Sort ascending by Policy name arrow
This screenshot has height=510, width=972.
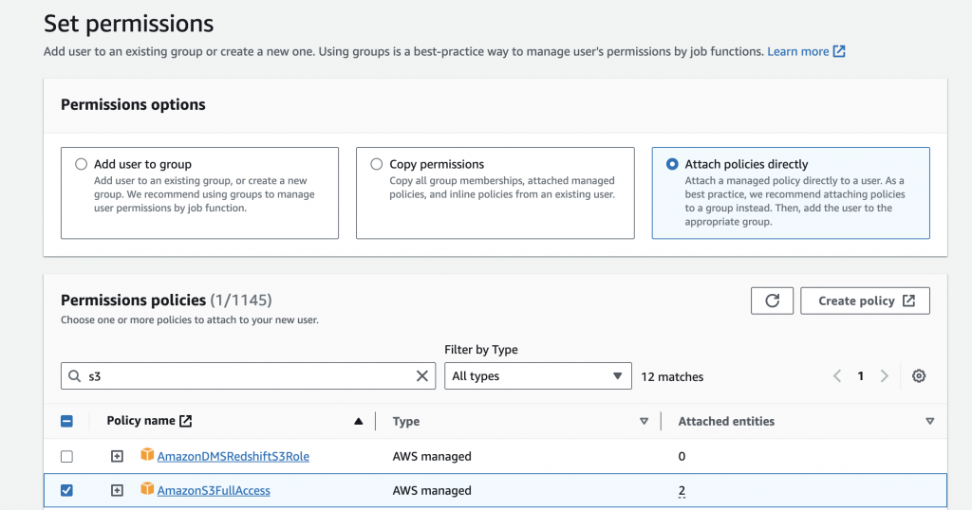pos(359,421)
